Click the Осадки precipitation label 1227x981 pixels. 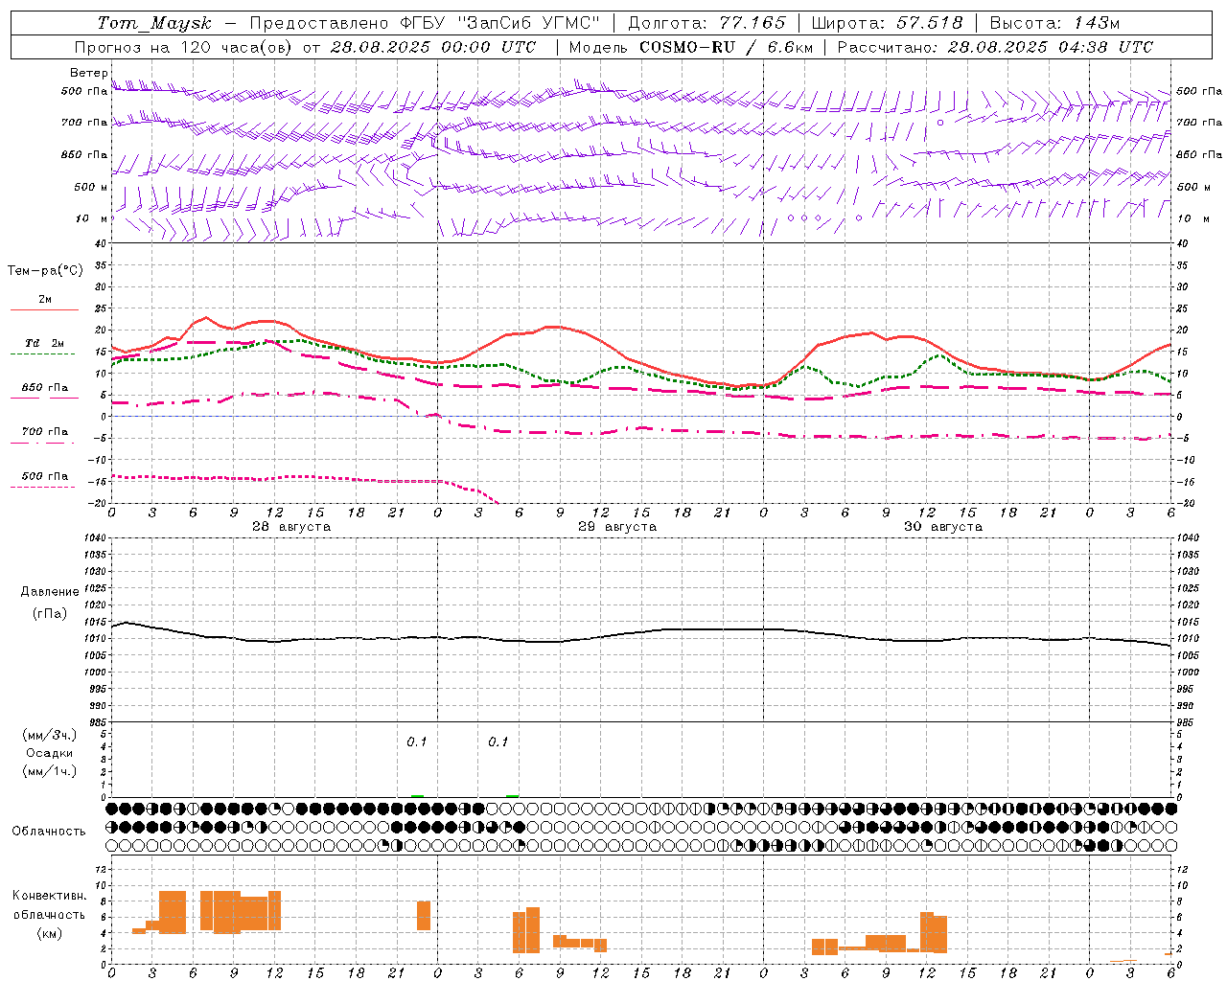(x=50, y=753)
